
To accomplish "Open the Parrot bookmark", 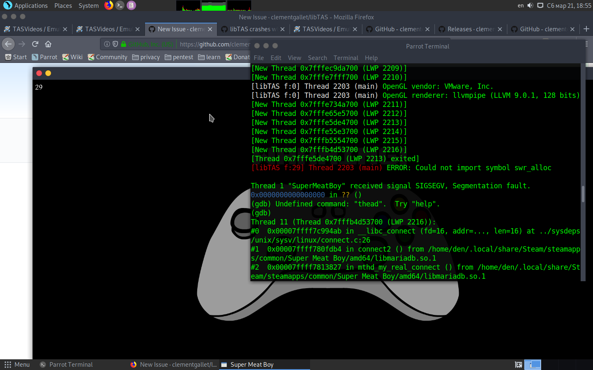I will 45,57.
